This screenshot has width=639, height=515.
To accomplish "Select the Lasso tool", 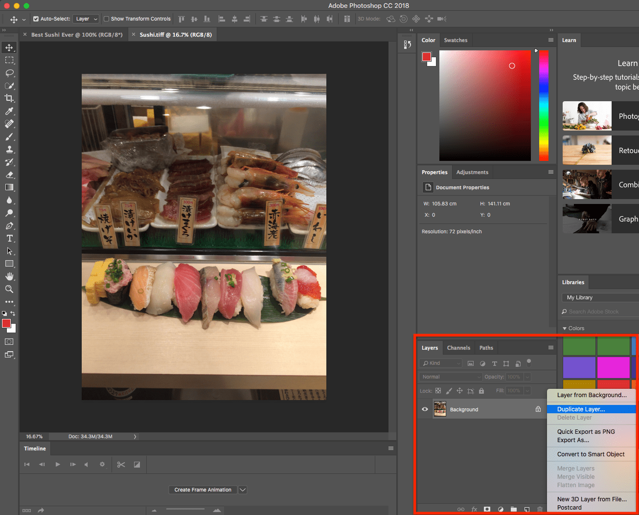I will pyautogui.click(x=9, y=73).
